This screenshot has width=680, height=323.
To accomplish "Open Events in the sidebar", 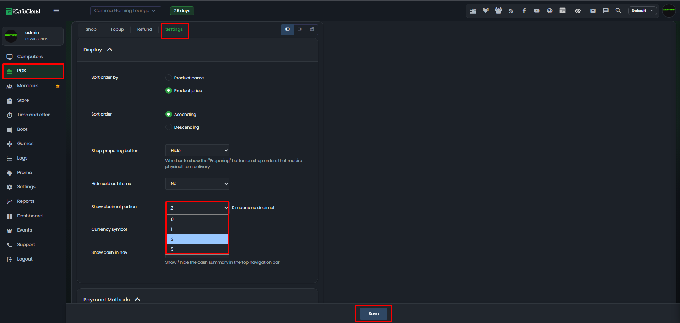I will tap(33, 230).
